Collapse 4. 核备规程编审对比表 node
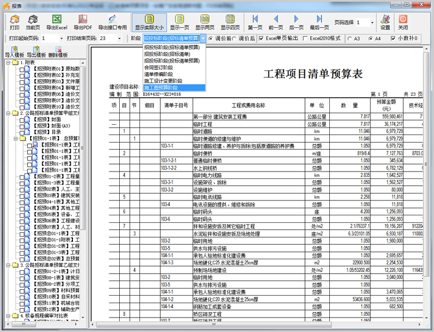434x332 pixels. [8, 316]
